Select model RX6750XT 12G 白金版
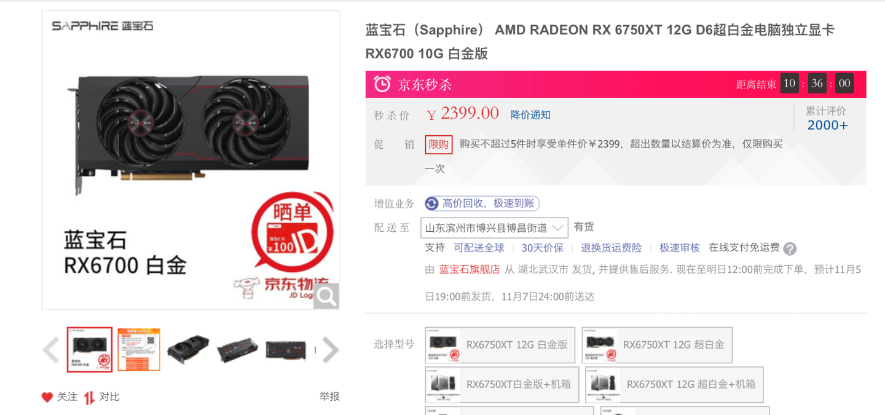Screen dimensions: 885x415 (x=500, y=345)
